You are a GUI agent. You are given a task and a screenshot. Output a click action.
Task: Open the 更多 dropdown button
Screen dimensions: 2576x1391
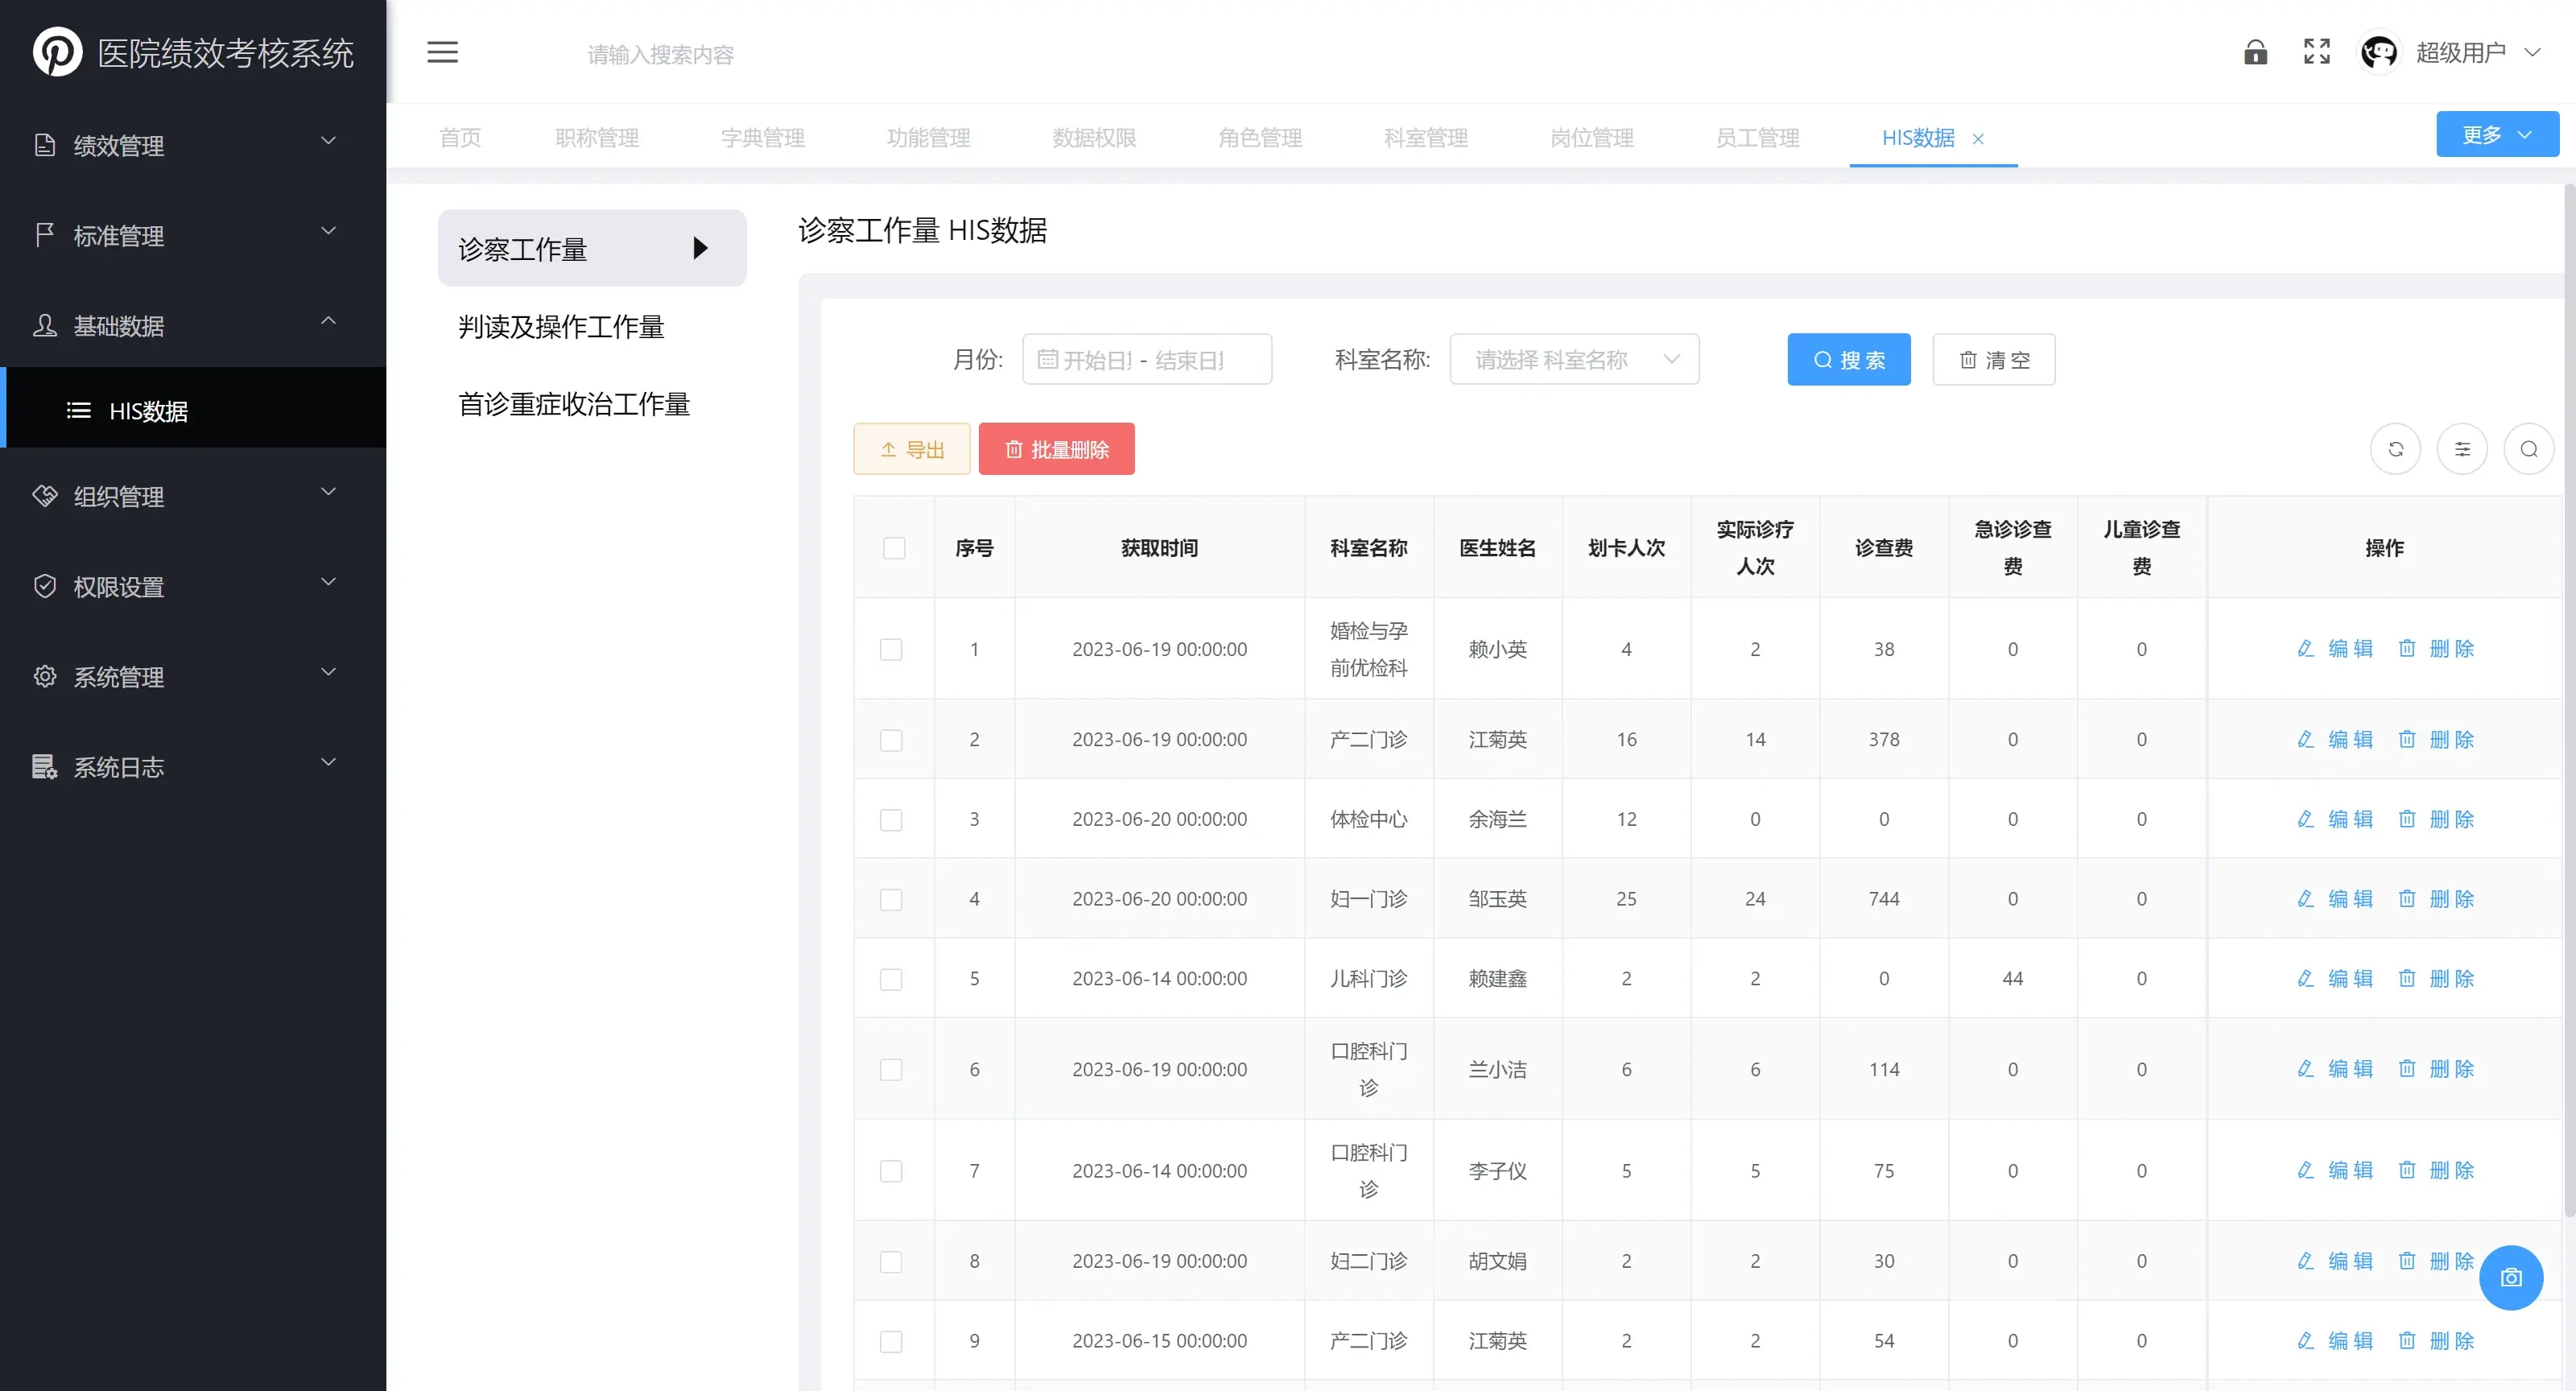pyautogui.click(x=2497, y=134)
